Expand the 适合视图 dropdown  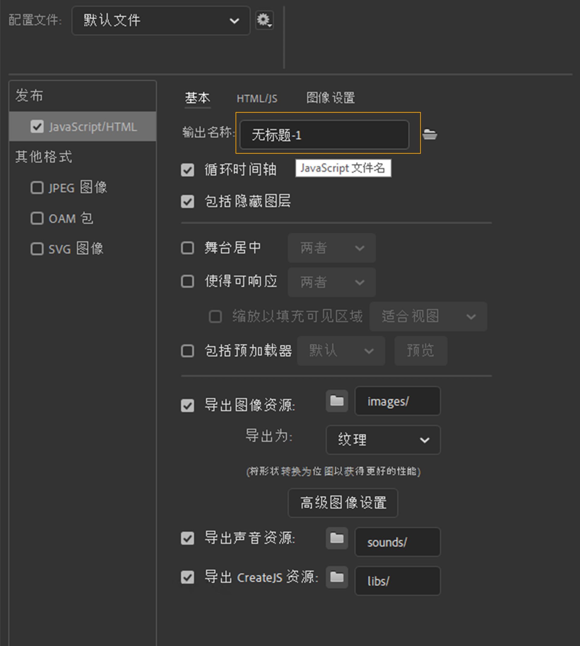point(428,316)
